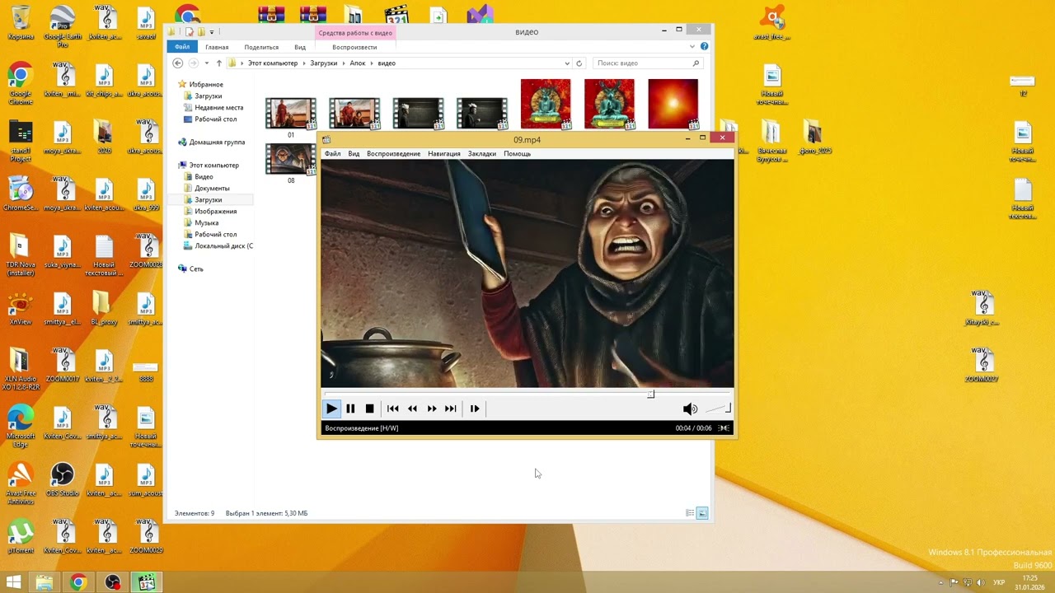Go back in Explorer navigation
Image resolution: width=1055 pixels, height=593 pixels.
point(178,63)
